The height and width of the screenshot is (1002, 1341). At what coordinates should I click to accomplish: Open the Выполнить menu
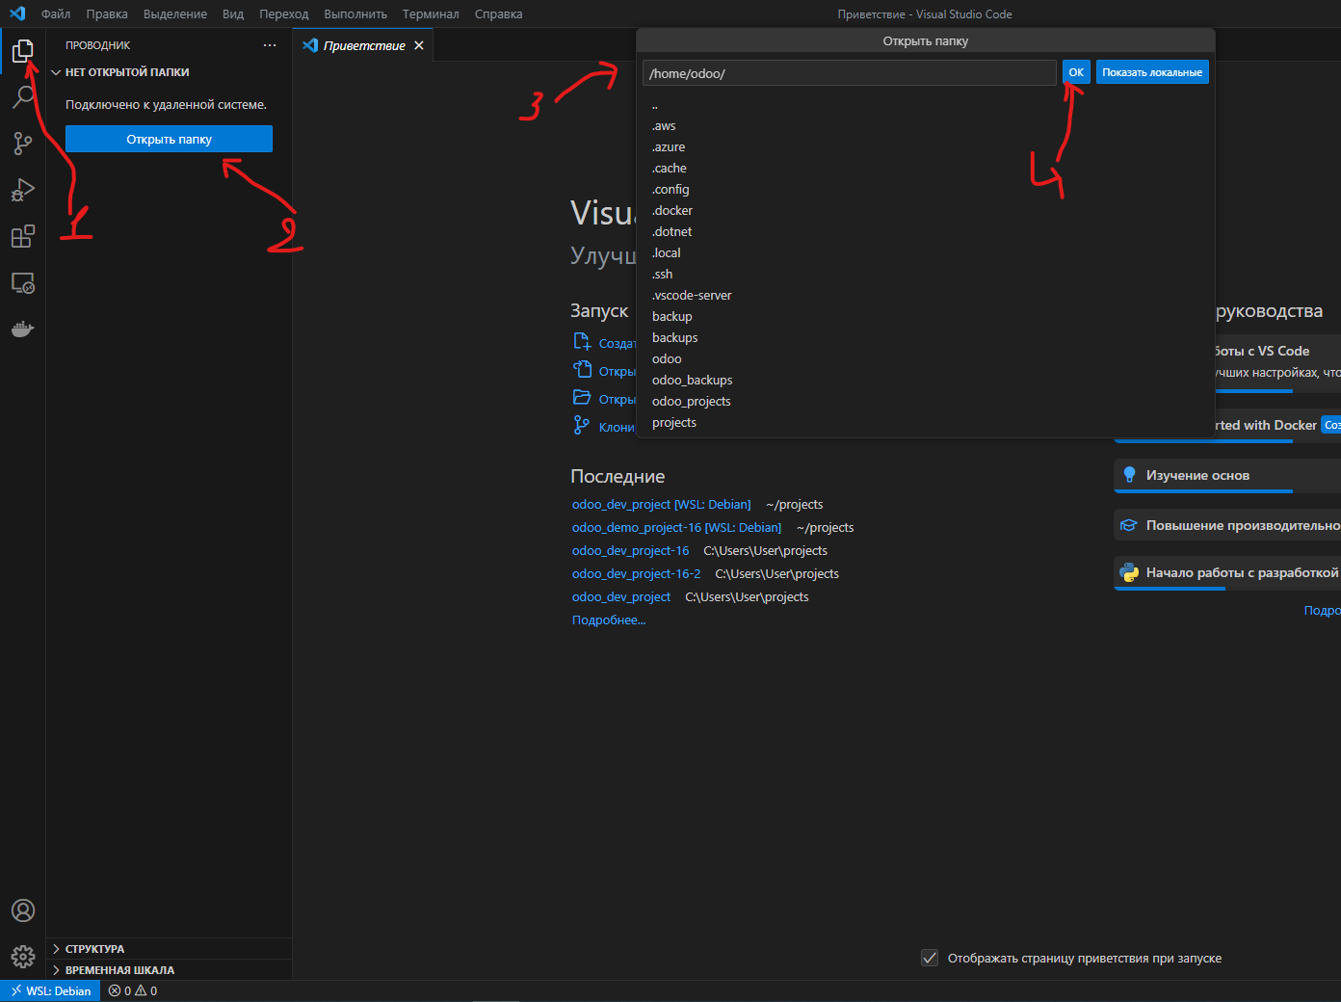355,14
